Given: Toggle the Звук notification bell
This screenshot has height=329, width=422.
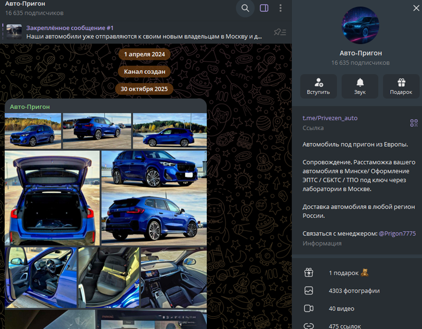Looking at the screenshot, I should [x=360, y=86].
